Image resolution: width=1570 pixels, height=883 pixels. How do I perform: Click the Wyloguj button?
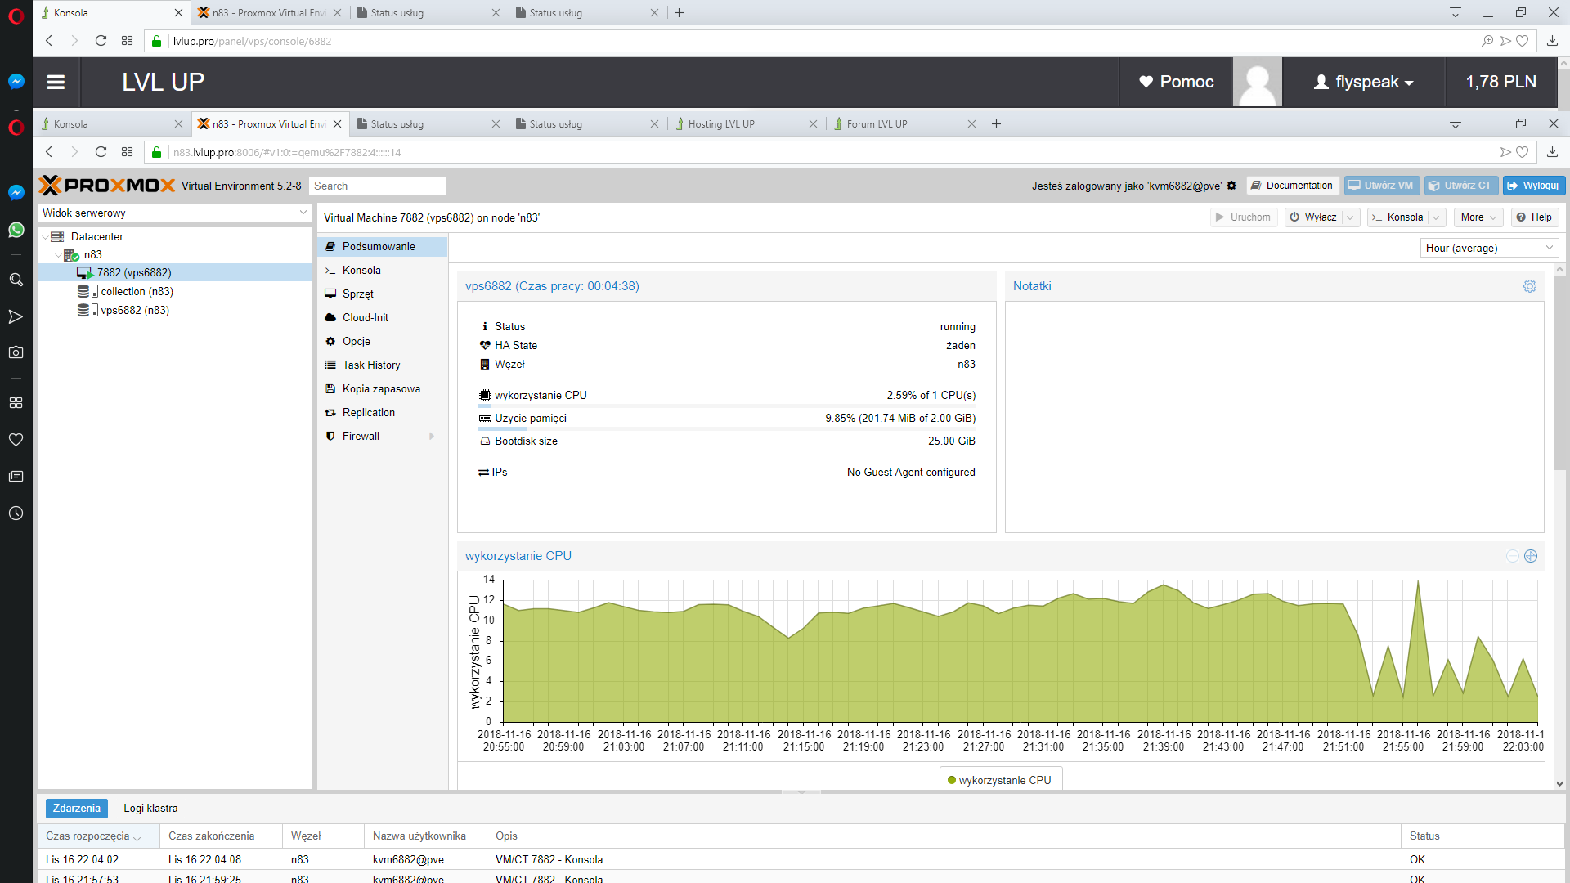pos(1533,186)
